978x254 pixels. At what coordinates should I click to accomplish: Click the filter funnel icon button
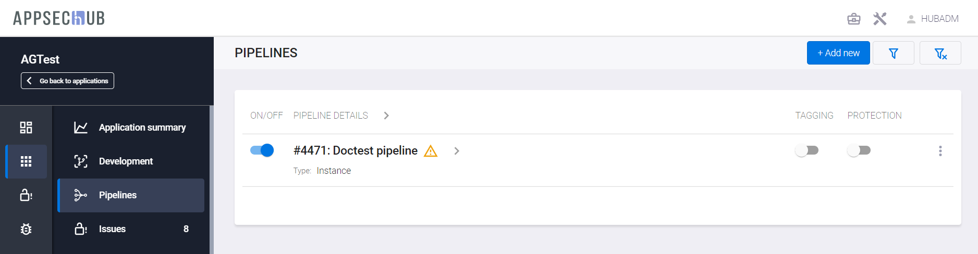[x=893, y=53]
